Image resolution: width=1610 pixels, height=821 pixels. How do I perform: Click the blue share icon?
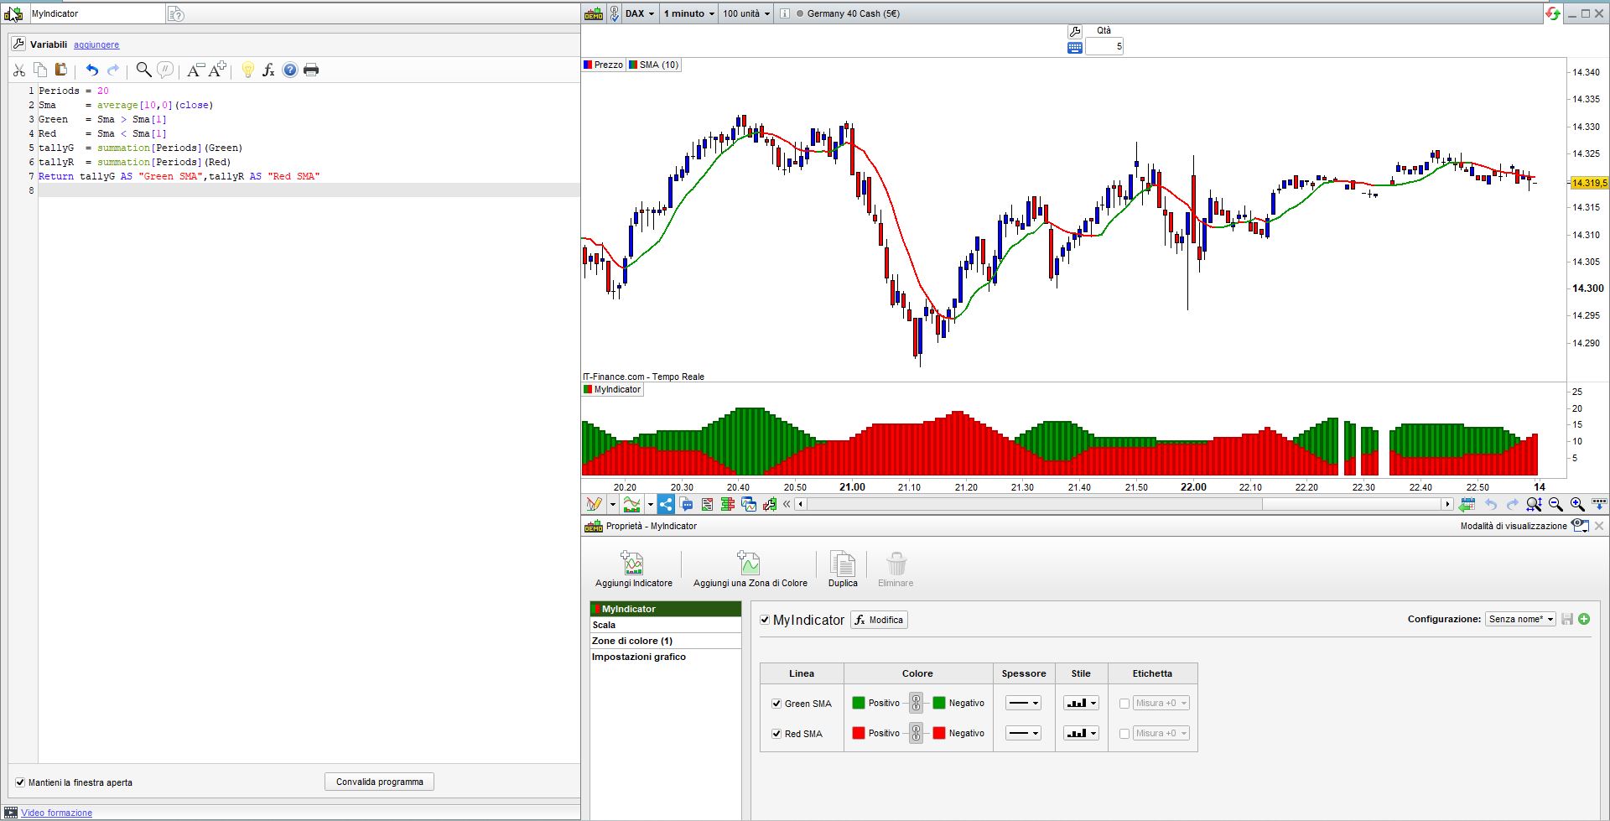[x=666, y=504]
